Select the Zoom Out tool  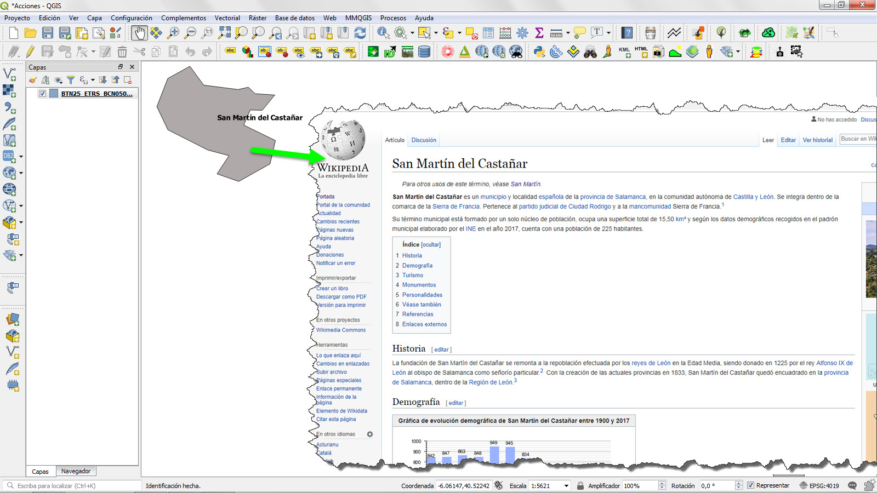coord(190,33)
